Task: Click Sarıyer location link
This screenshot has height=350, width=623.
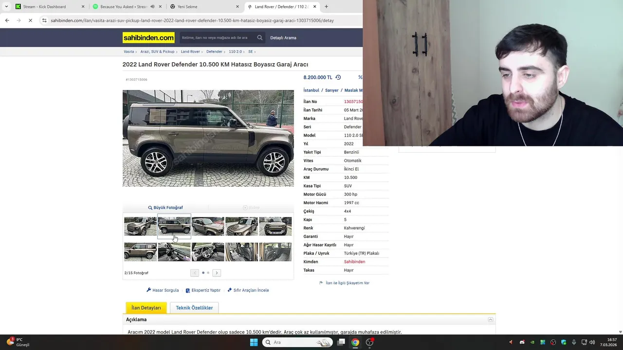Action: [x=332, y=90]
